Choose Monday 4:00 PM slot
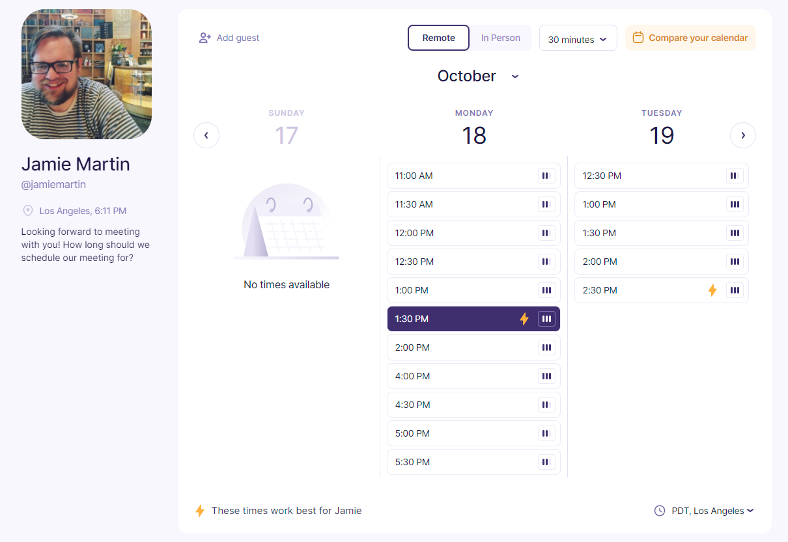 pos(473,376)
